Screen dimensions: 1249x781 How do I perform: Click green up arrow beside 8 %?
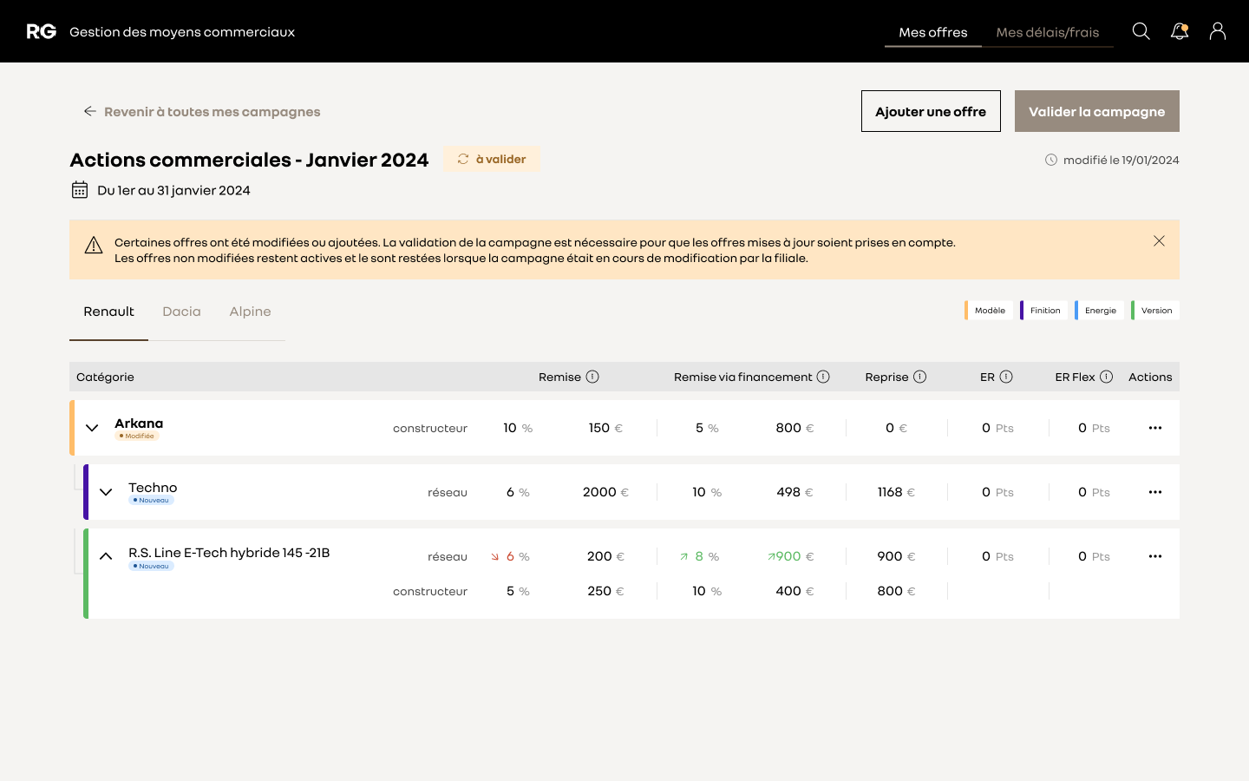pyautogui.click(x=683, y=557)
